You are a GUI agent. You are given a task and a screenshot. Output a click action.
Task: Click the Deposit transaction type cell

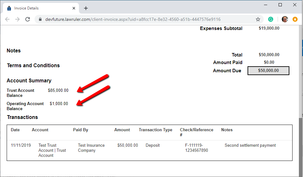pyautogui.click(x=152, y=145)
